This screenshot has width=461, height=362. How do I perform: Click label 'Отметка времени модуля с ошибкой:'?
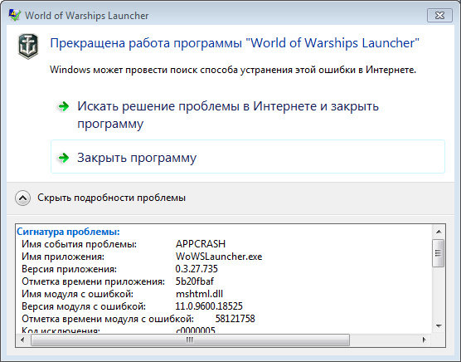(x=108, y=319)
